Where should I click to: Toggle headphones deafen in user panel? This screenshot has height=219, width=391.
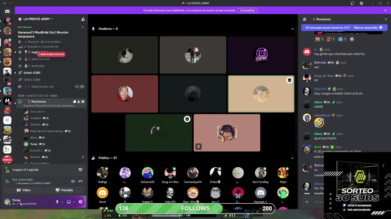[x=69, y=202]
